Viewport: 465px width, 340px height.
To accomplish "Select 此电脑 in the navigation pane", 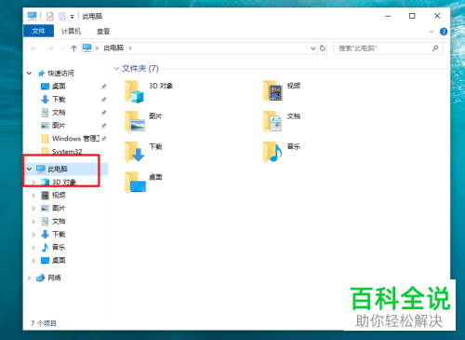I will 58,169.
